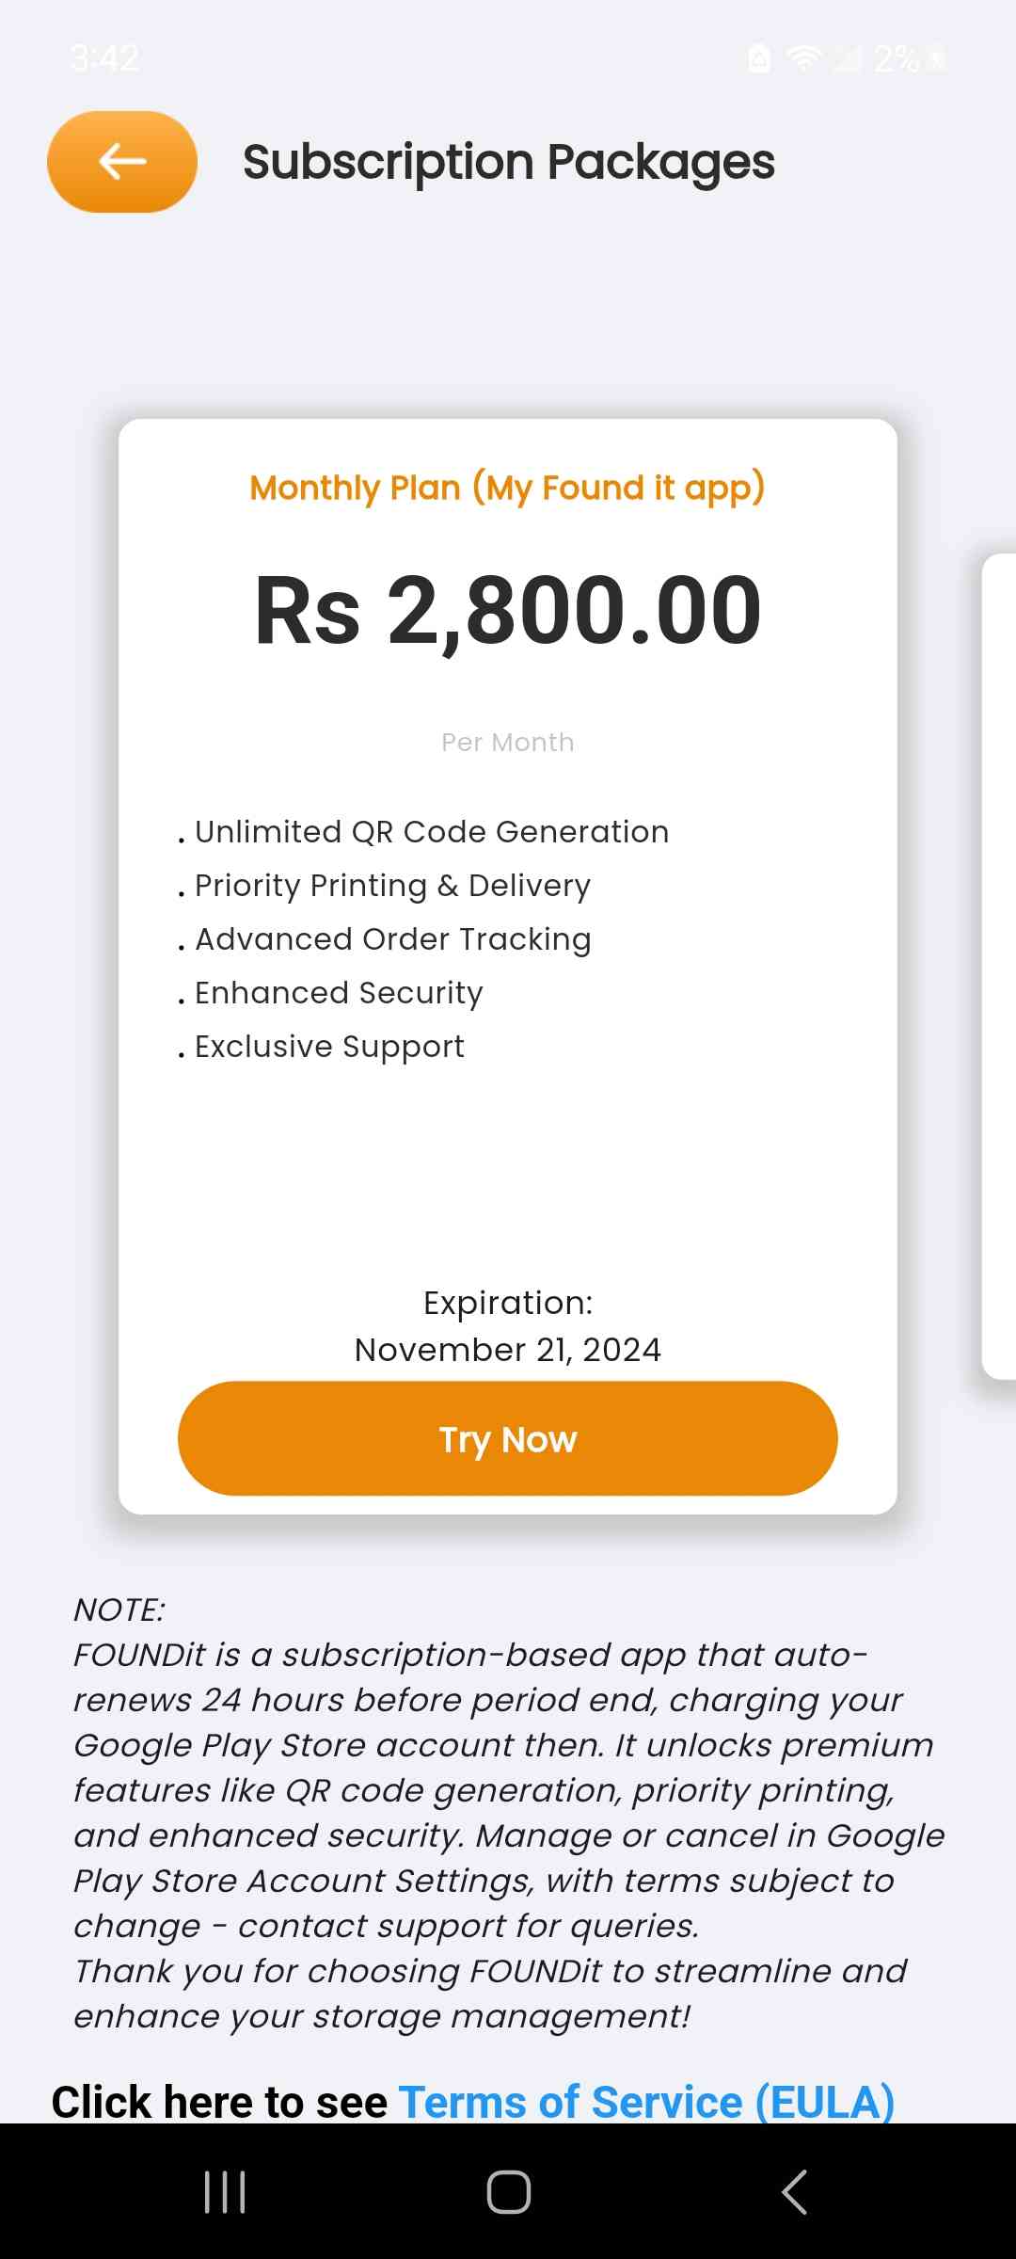This screenshot has width=1016, height=2259.
Task: Tap the battery percentage indicator
Action: (896, 58)
